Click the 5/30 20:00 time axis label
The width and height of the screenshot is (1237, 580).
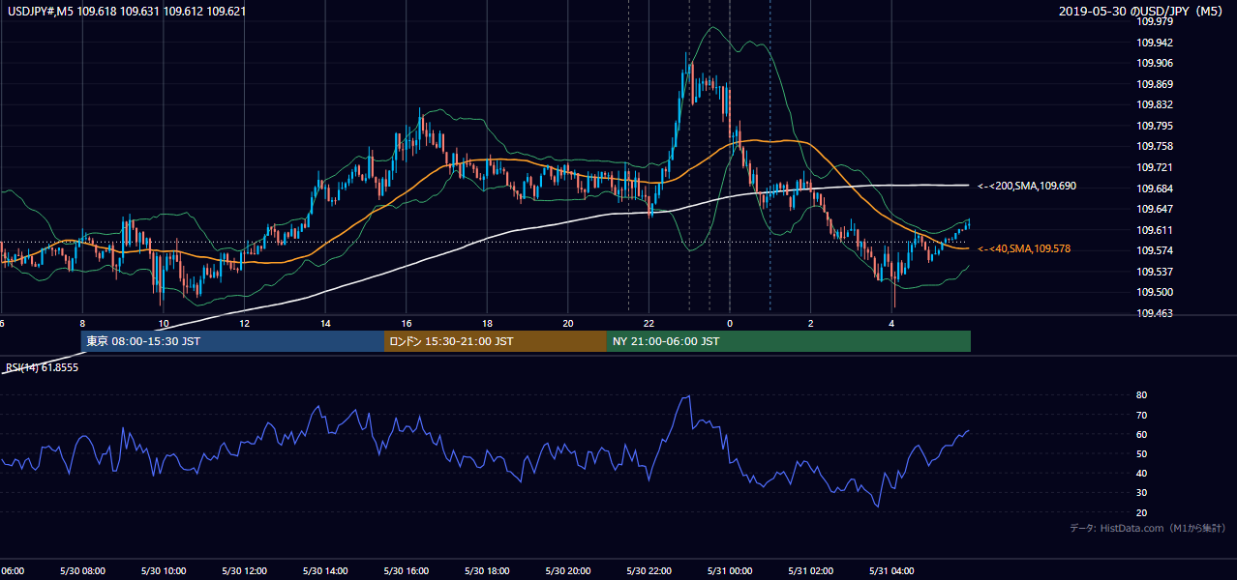tap(568, 571)
